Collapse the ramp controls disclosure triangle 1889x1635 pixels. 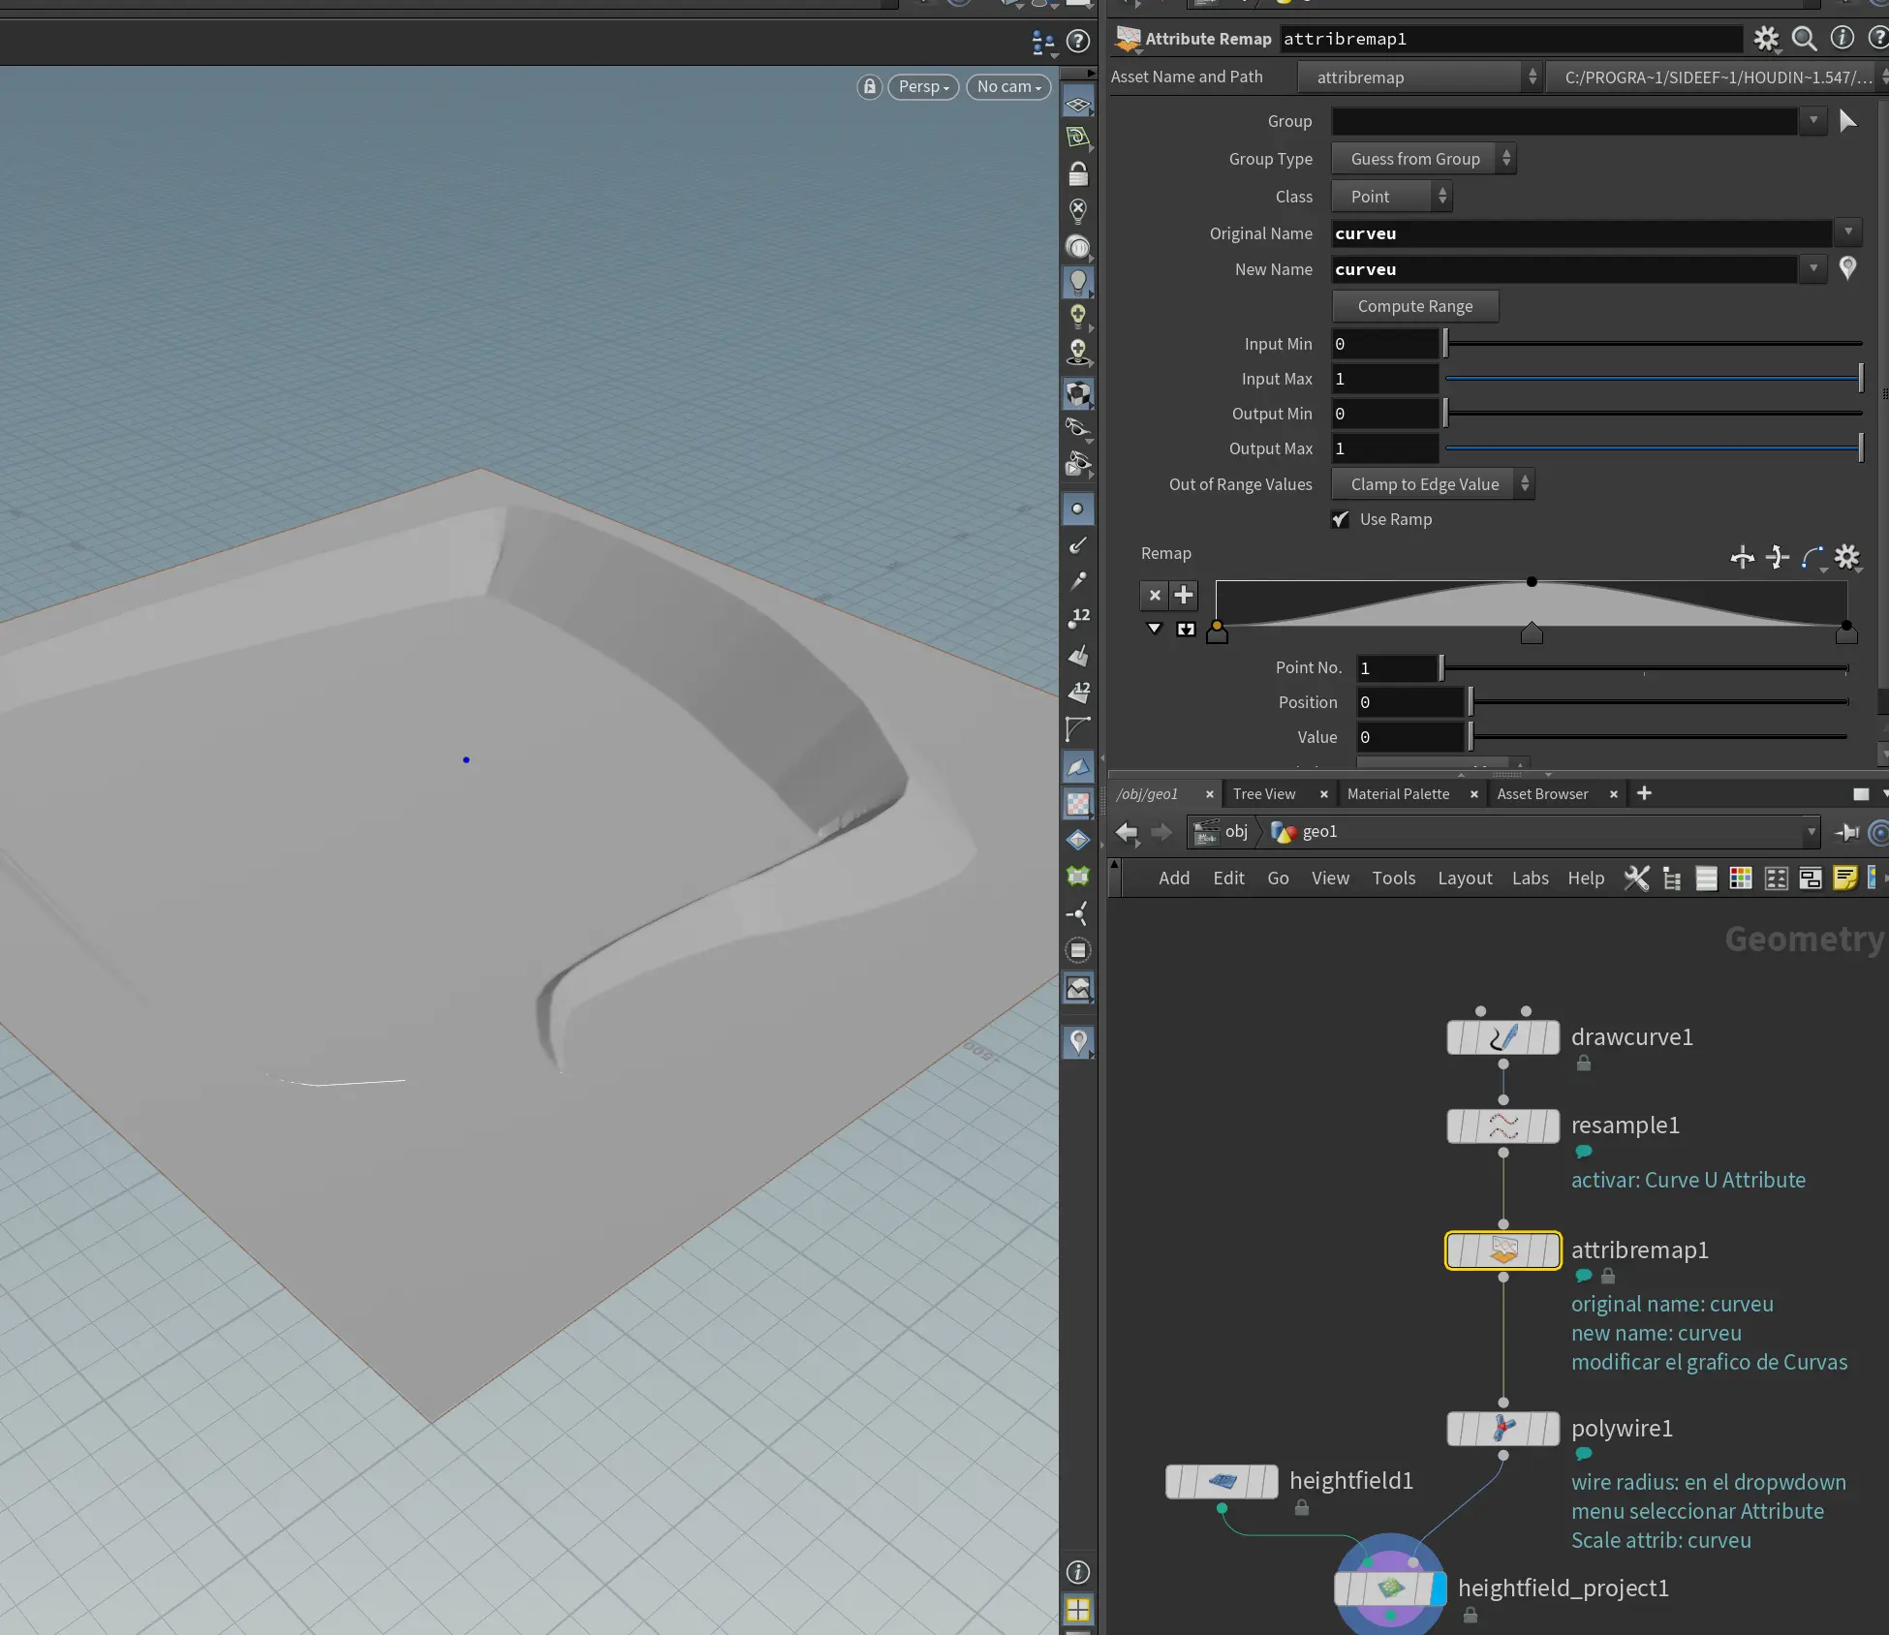[x=1155, y=629]
